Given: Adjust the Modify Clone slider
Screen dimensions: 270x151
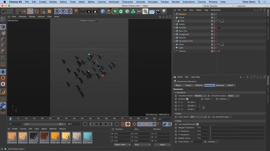Looking at the screenshot, I should coord(237,138).
